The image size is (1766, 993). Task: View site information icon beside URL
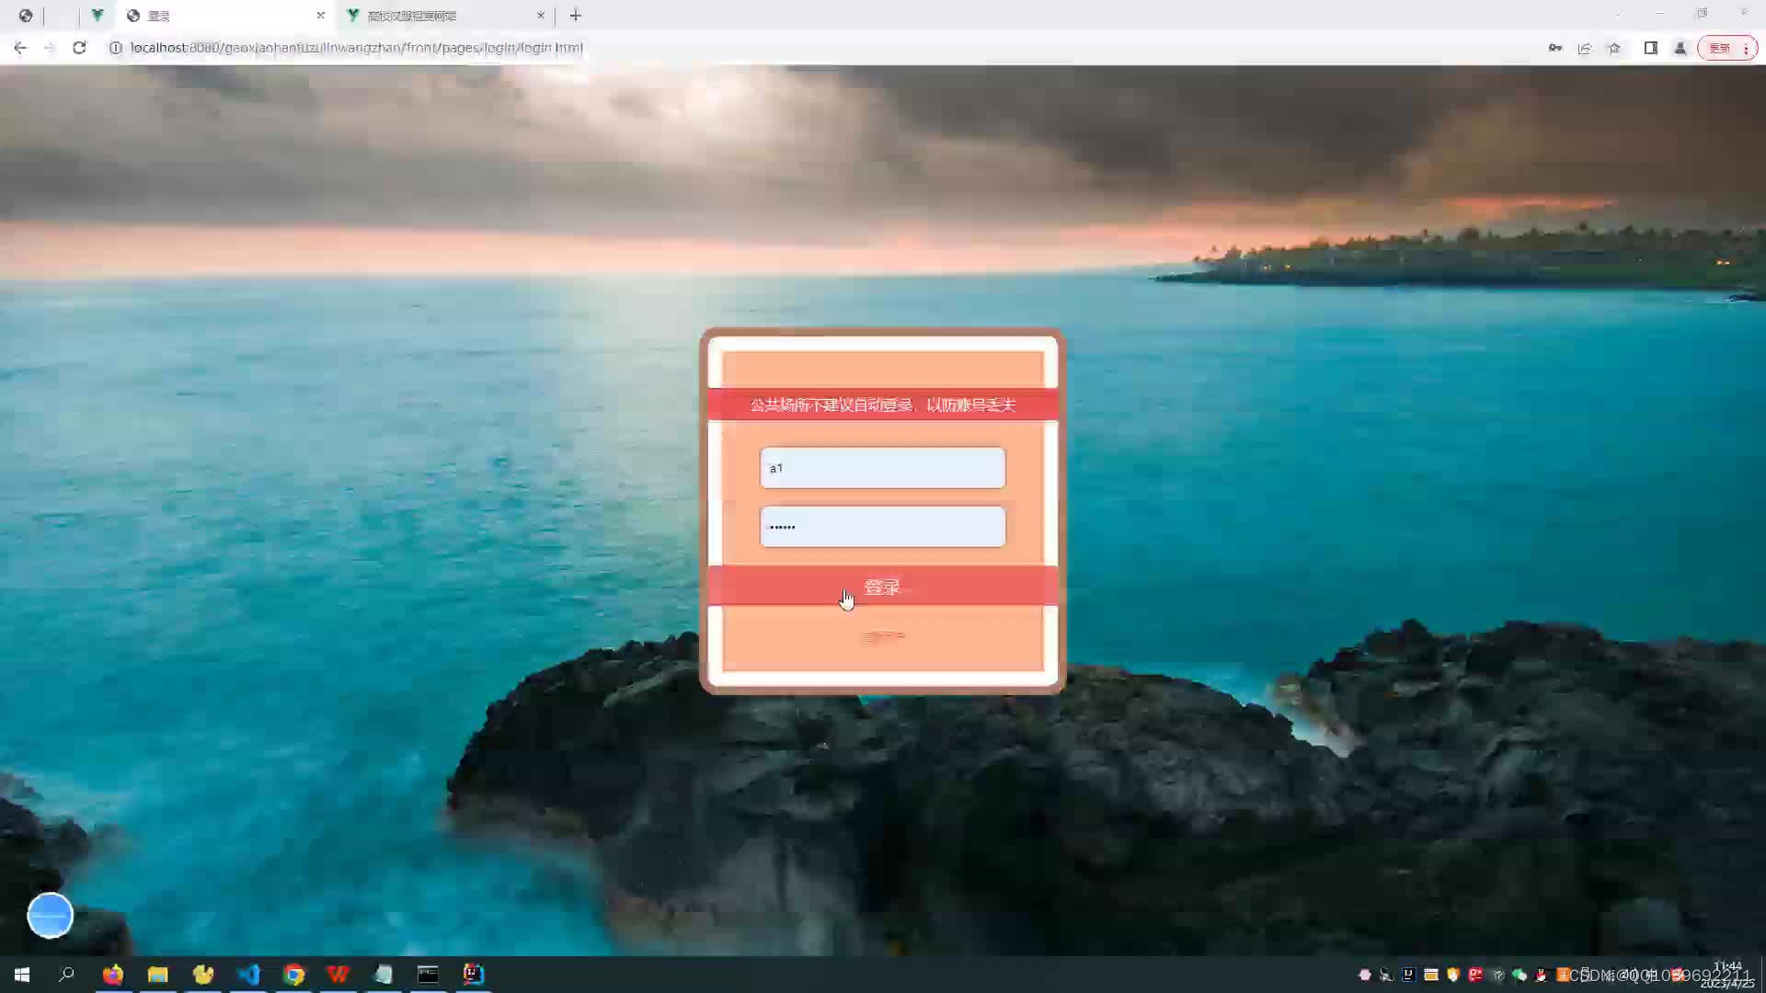point(116,48)
